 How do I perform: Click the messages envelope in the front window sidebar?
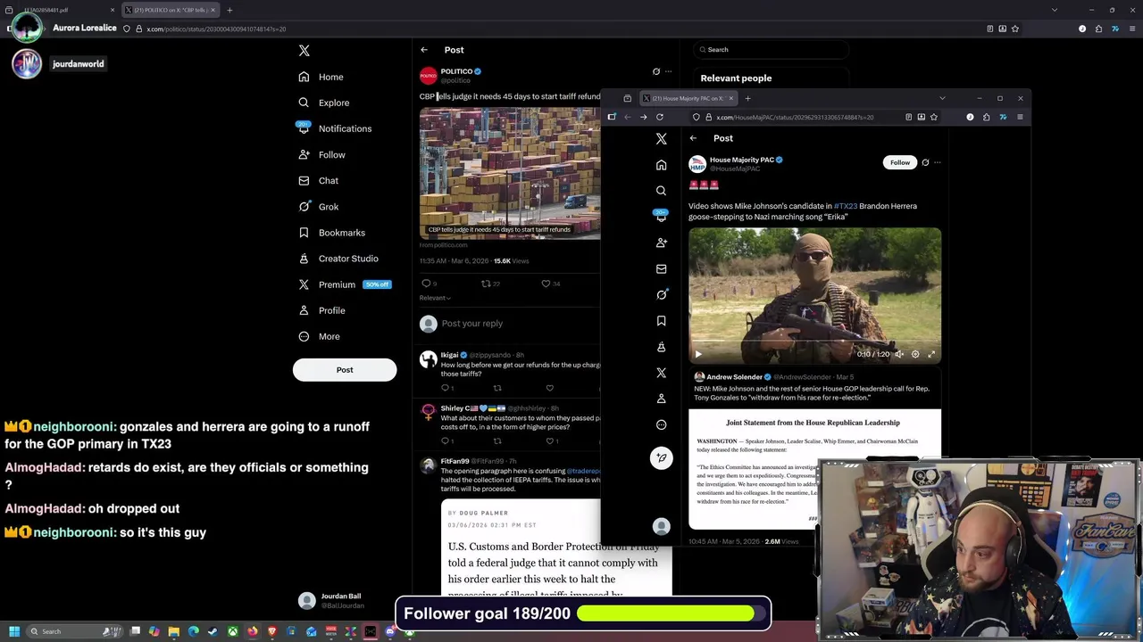661,268
